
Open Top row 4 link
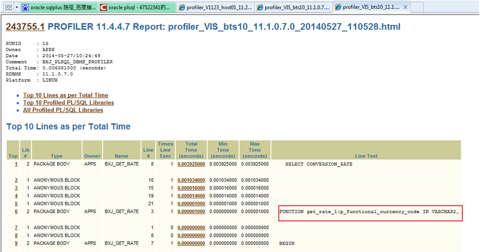click(x=16, y=196)
